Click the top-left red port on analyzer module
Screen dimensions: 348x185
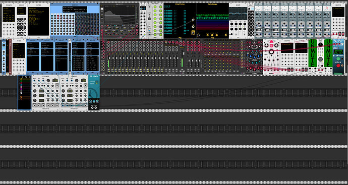pyautogui.click(x=102, y=26)
